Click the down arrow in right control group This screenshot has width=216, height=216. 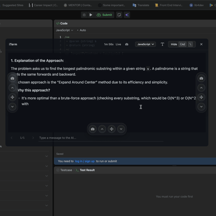(201, 107)
